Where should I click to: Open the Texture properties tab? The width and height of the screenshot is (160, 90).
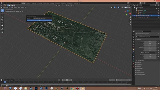133,66
